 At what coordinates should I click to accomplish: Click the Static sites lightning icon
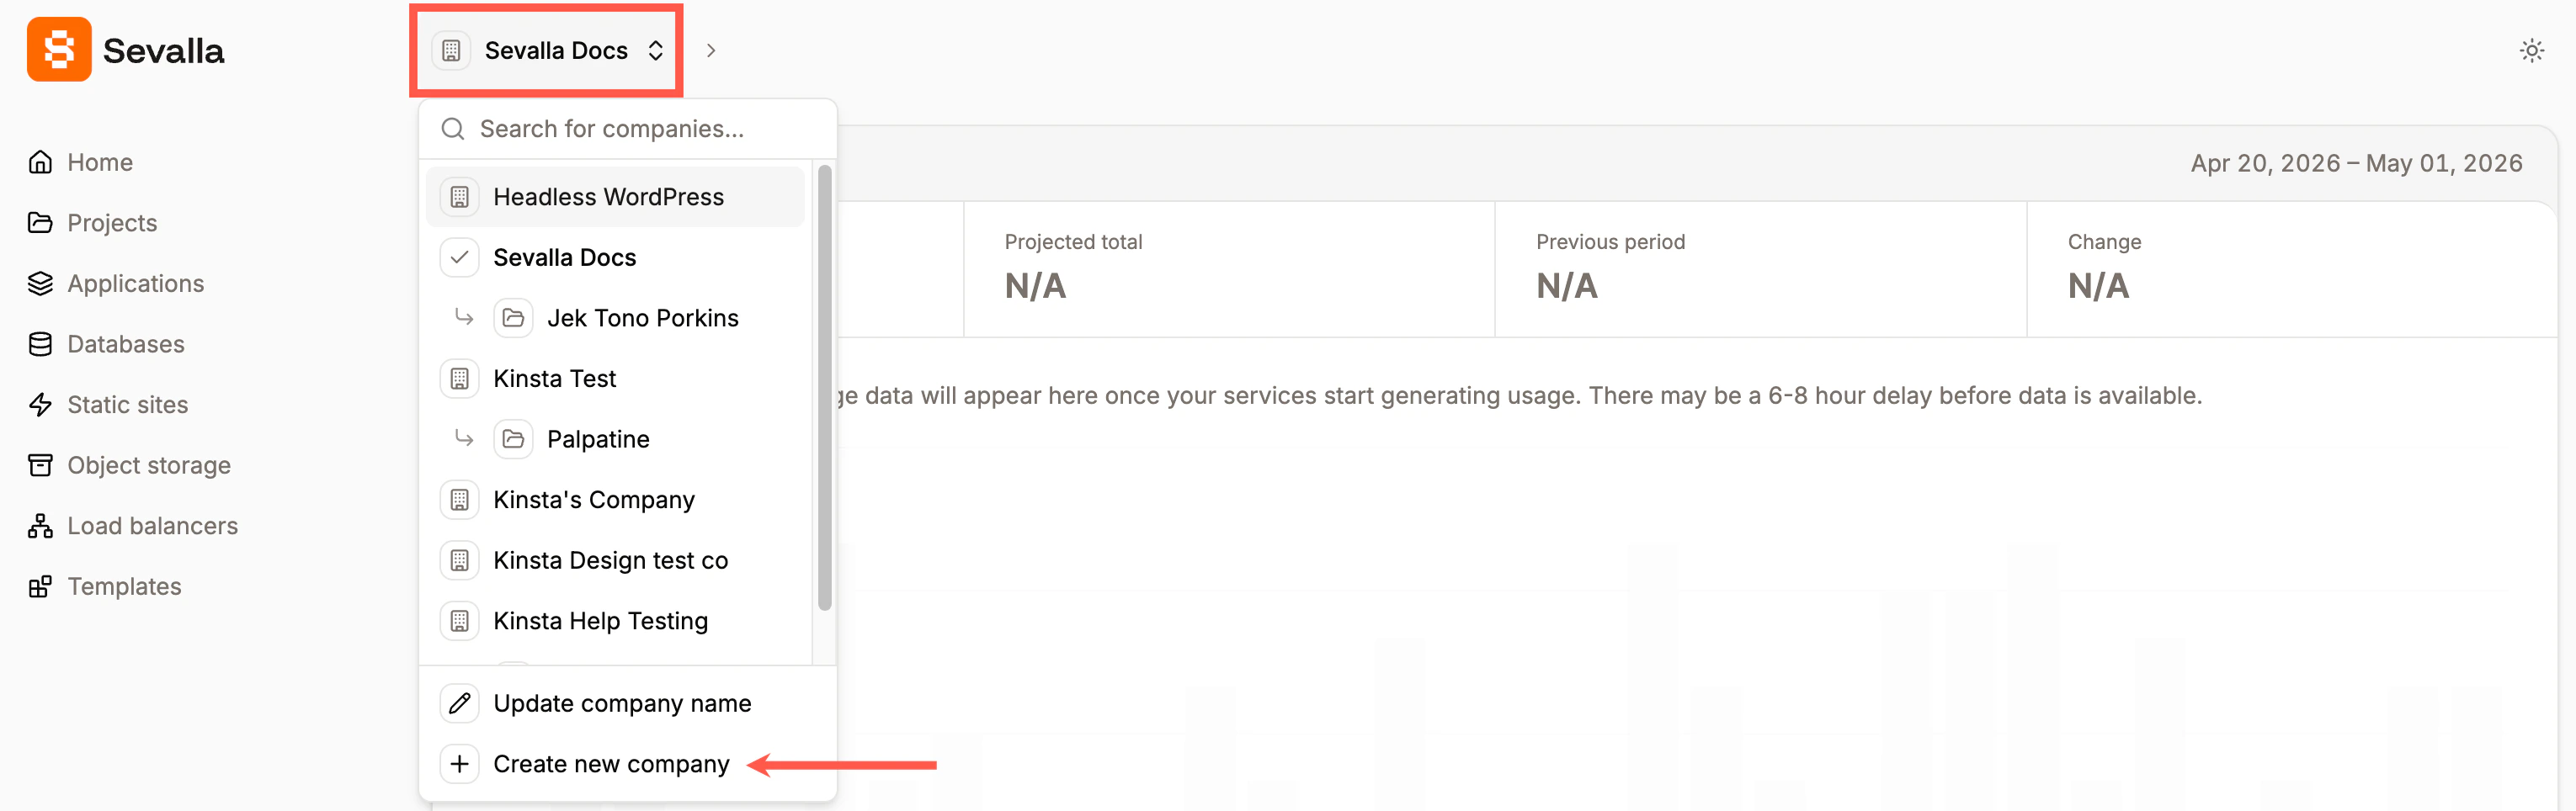click(x=40, y=405)
